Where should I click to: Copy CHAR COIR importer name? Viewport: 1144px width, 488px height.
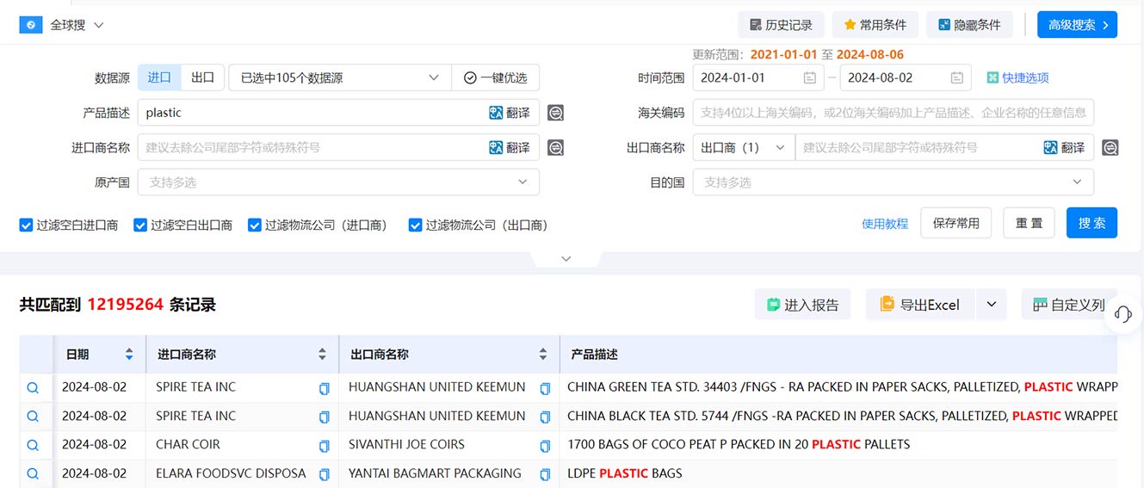coord(325,446)
